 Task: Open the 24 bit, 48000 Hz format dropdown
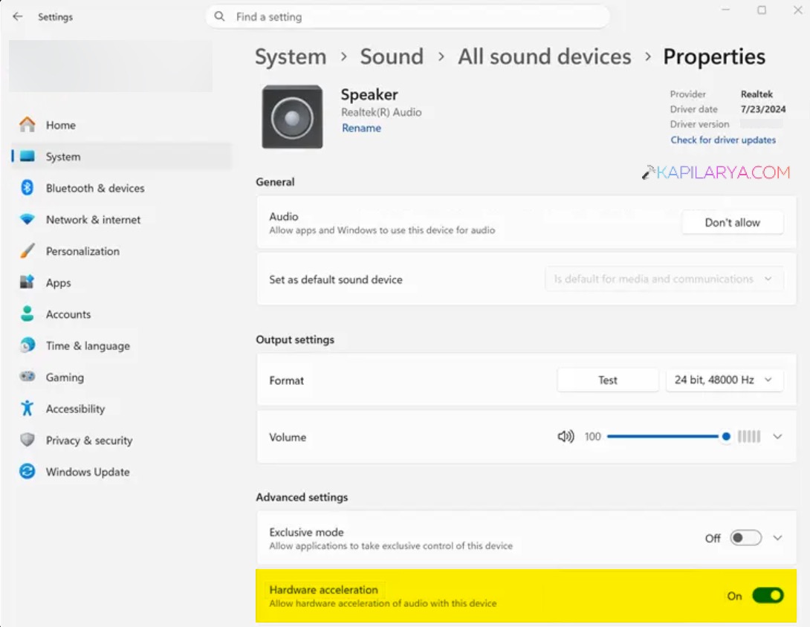725,380
